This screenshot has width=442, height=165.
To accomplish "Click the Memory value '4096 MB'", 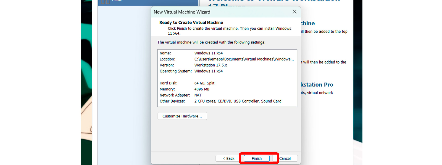I will coord(202,89).
